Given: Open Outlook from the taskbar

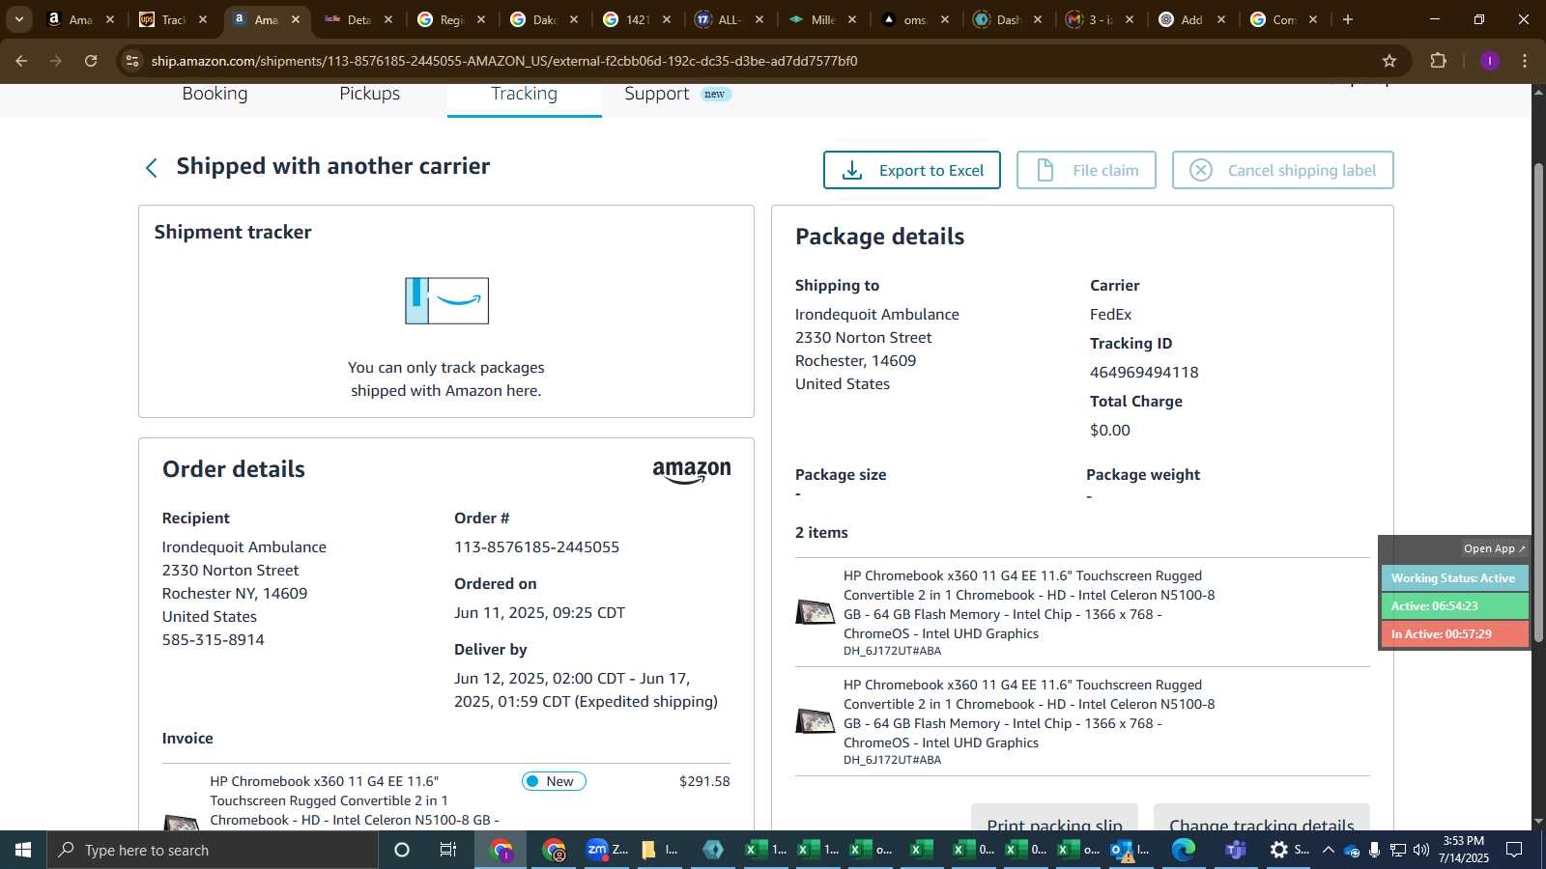Looking at the screenshot, I should [1131, 850].
